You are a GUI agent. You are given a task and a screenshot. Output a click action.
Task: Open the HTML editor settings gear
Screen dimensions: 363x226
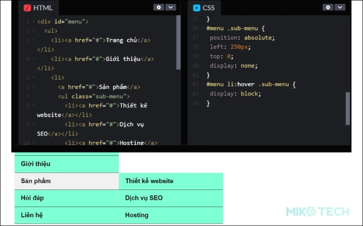point(159,7)
